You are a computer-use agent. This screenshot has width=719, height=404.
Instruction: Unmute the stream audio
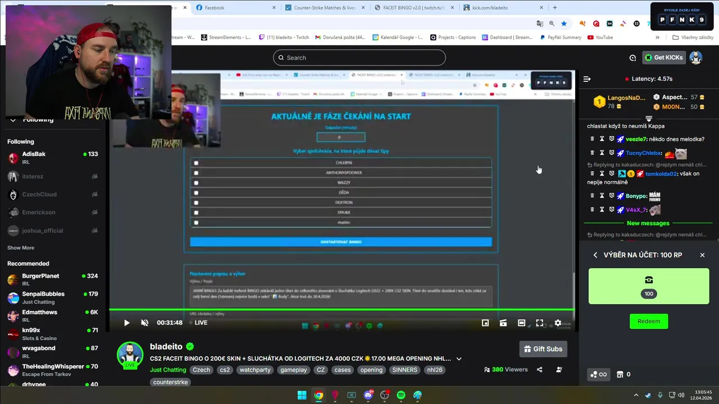click(144, 323)
